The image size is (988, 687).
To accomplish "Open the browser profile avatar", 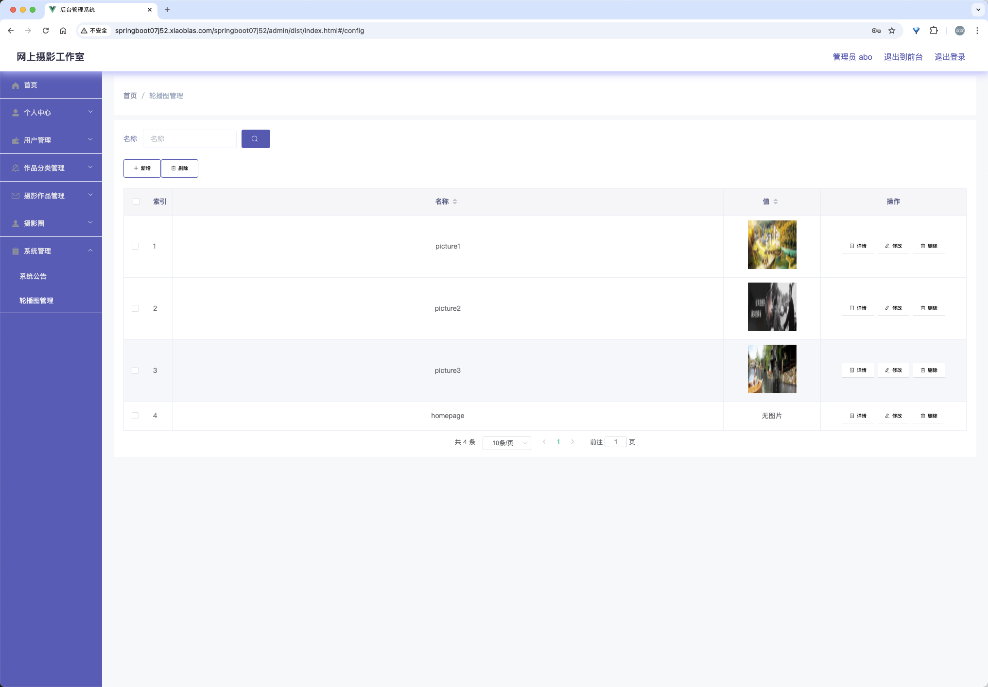I will coord(960,31).
